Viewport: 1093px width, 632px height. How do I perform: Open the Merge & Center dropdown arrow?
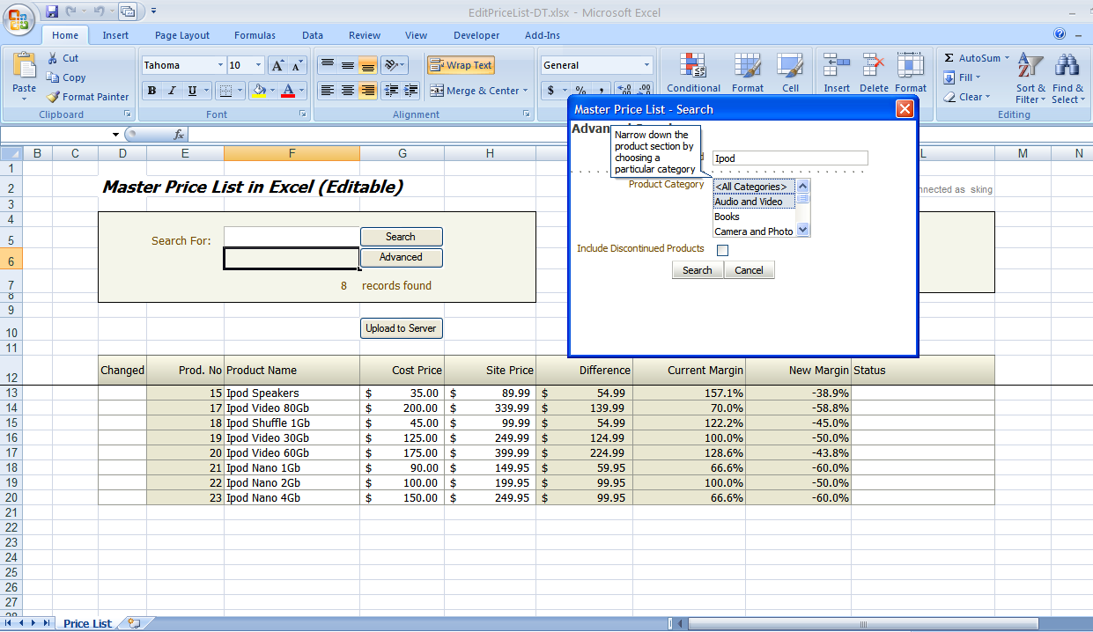526,91
